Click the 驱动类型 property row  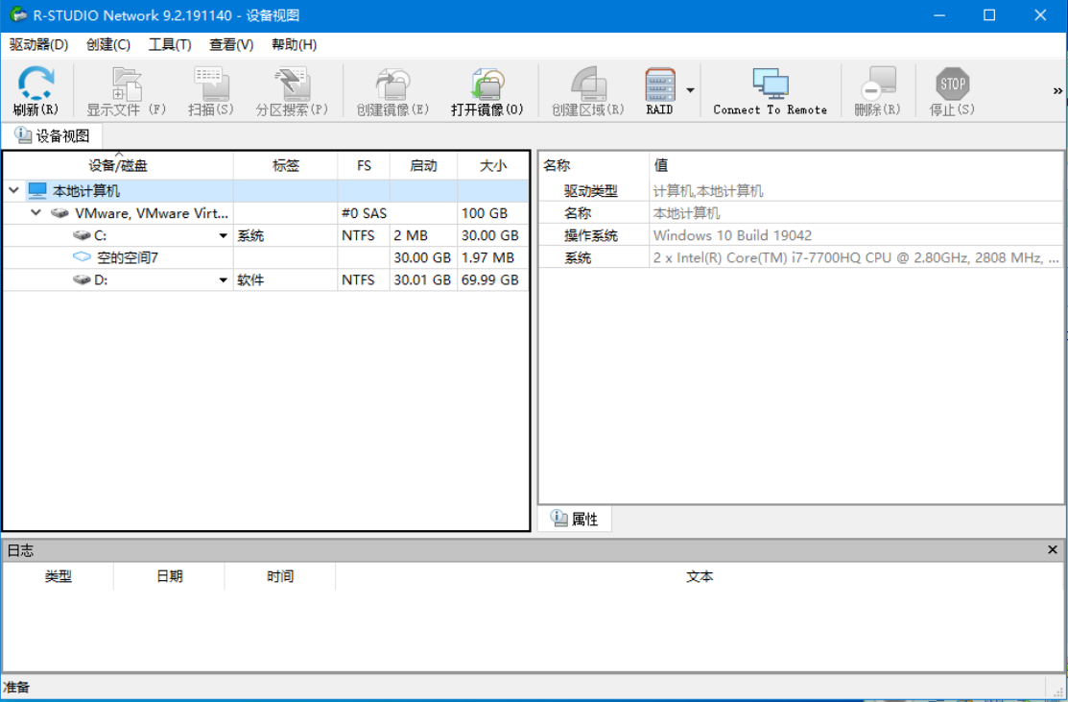coord(801,191)
